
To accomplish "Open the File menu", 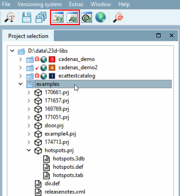I will [6, 4].
